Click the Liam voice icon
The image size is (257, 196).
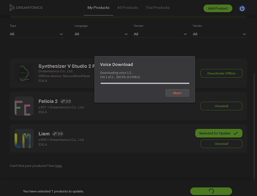click(x=24, y=138)
